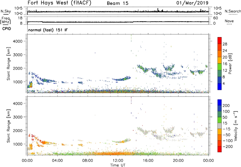Image resolution: width=241 pixels, height=167 pixels.
Task: Click the orange velocity echoes near 02:00
Action: [x=45, y=143]
